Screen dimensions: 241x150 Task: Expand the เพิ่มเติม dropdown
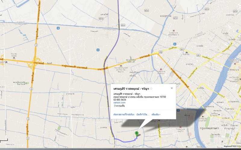[x=156, y=114]
